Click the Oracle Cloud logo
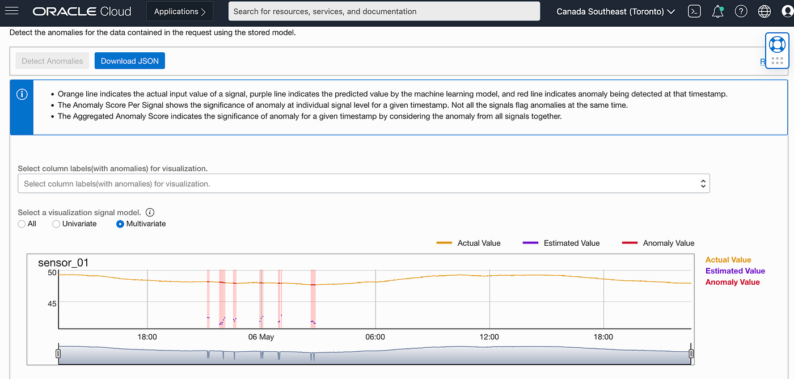794x379 pixels. 81,11
